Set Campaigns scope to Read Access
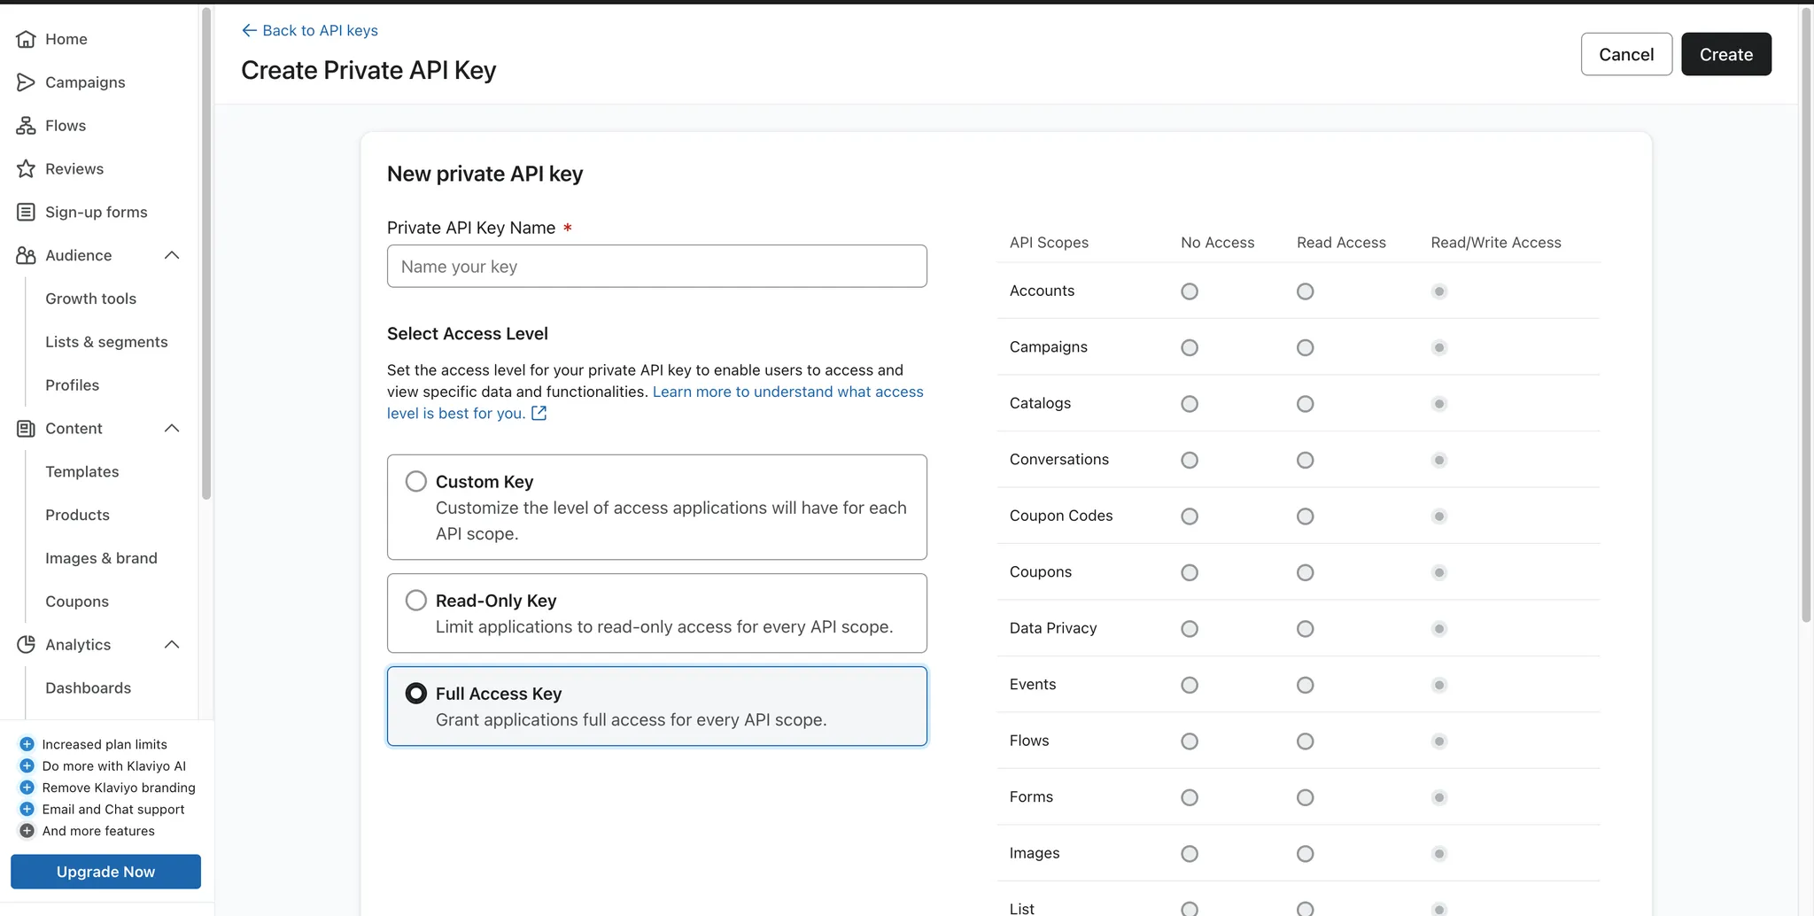 1305,348
